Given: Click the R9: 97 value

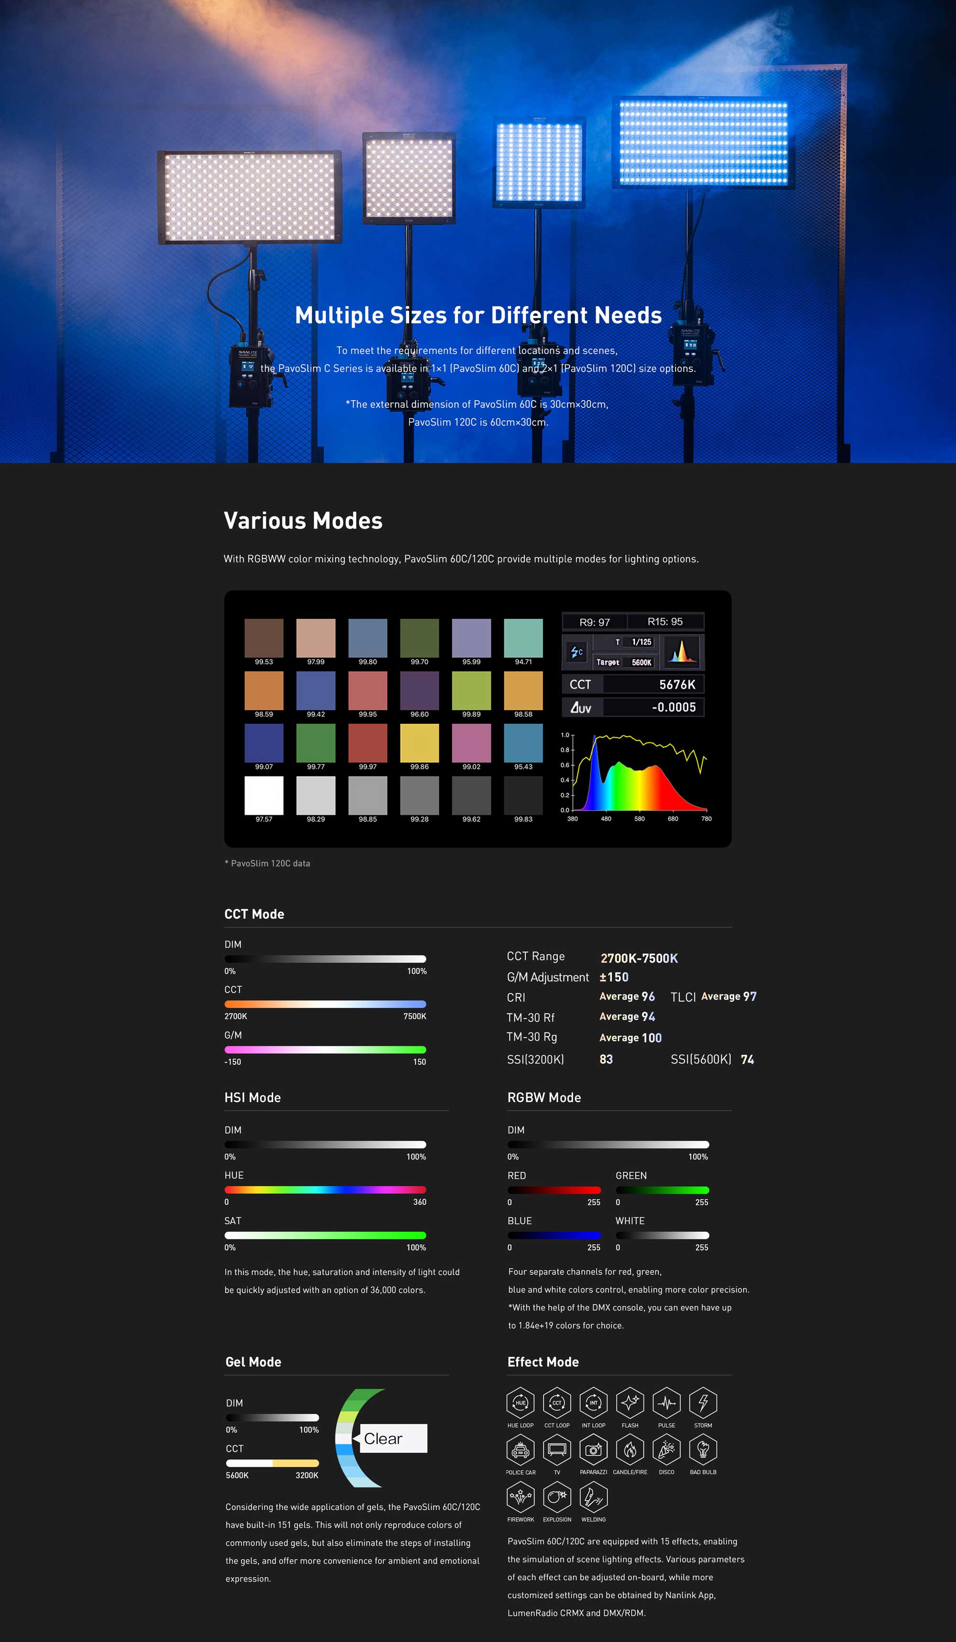Looking at the screenshot, I should (x=595, y=622).
